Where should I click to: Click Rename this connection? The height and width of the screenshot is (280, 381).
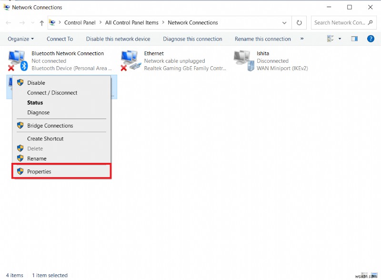tap(263, 39)
